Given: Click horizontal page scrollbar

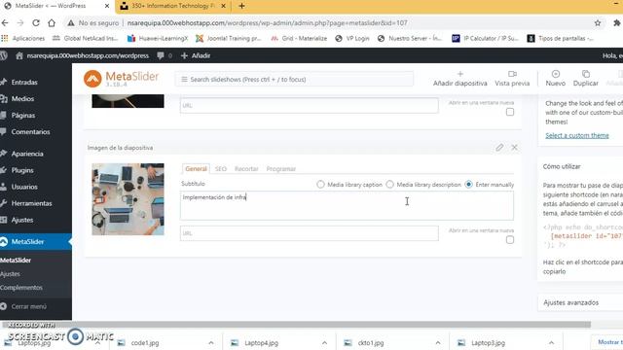Looking at the screenshot, I should (x=296, y=325).
